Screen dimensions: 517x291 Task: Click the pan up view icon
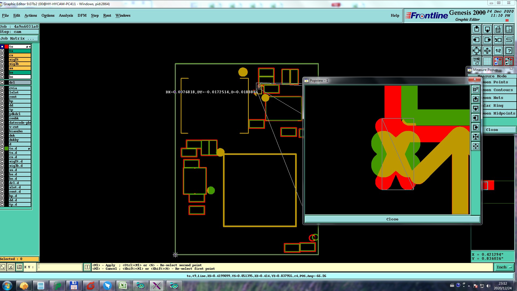click(476, 29)
